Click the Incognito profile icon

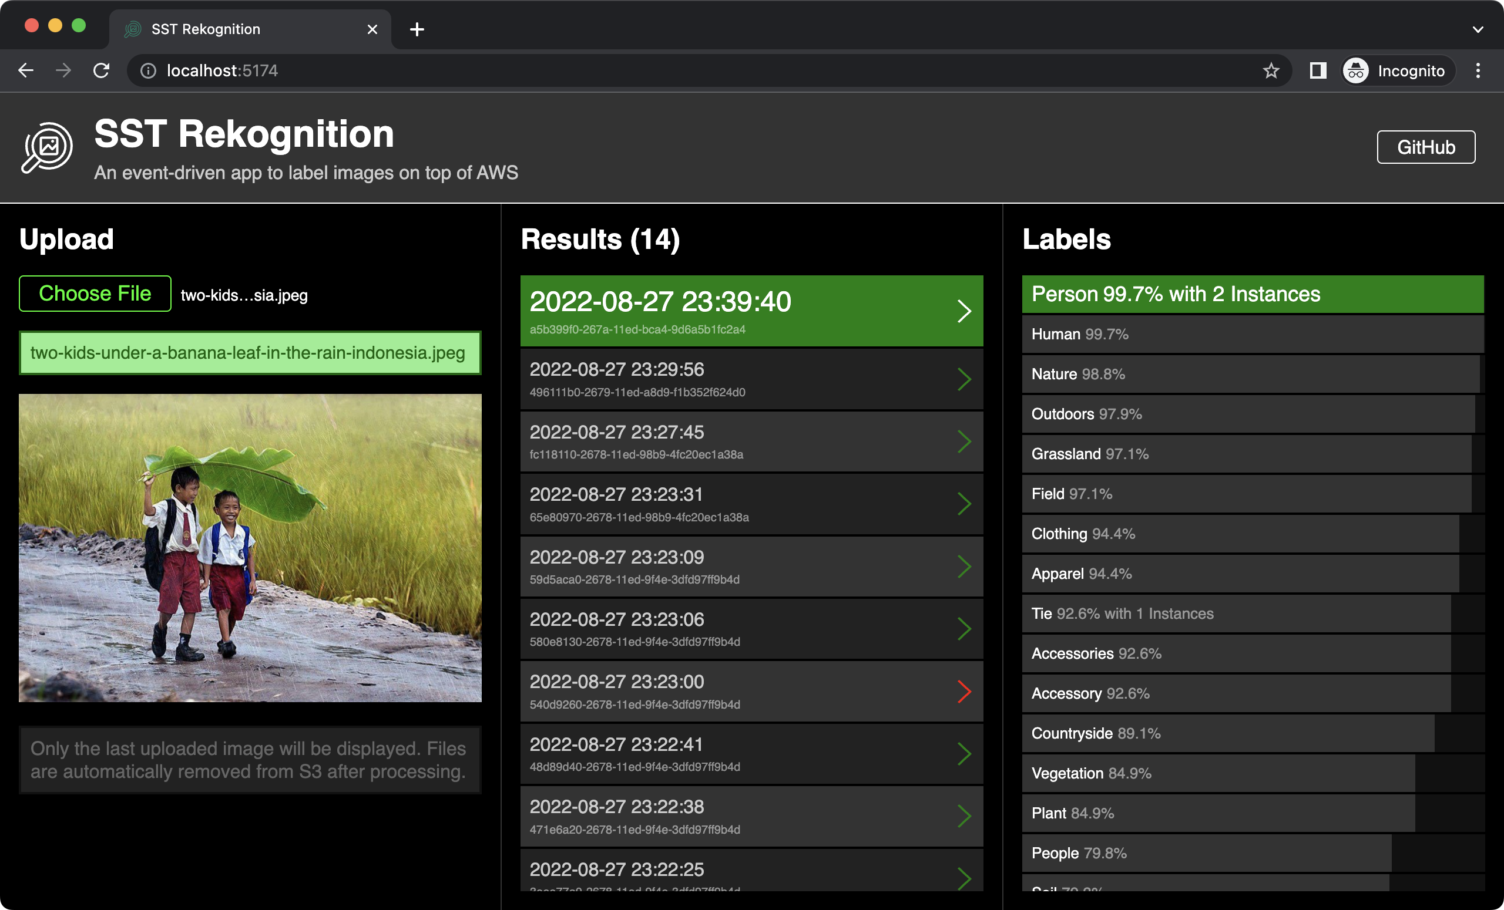click(x=1357, y=71)
